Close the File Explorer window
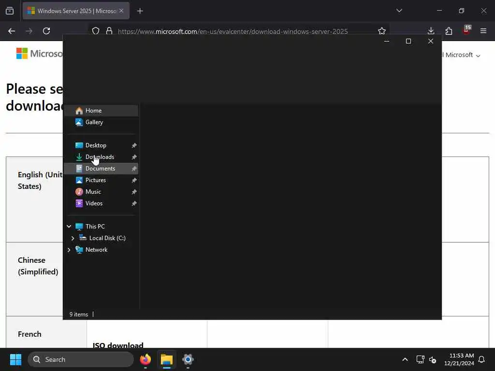 coord(431,41)
